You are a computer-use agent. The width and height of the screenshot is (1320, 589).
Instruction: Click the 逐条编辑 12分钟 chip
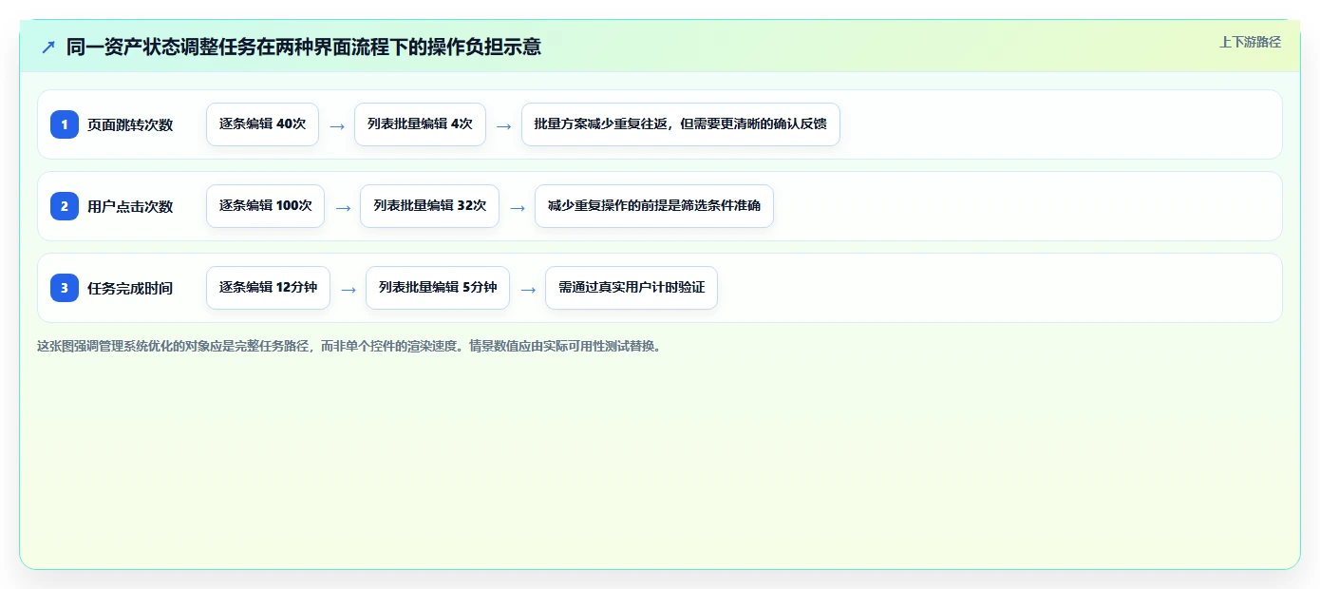point(268,288)
